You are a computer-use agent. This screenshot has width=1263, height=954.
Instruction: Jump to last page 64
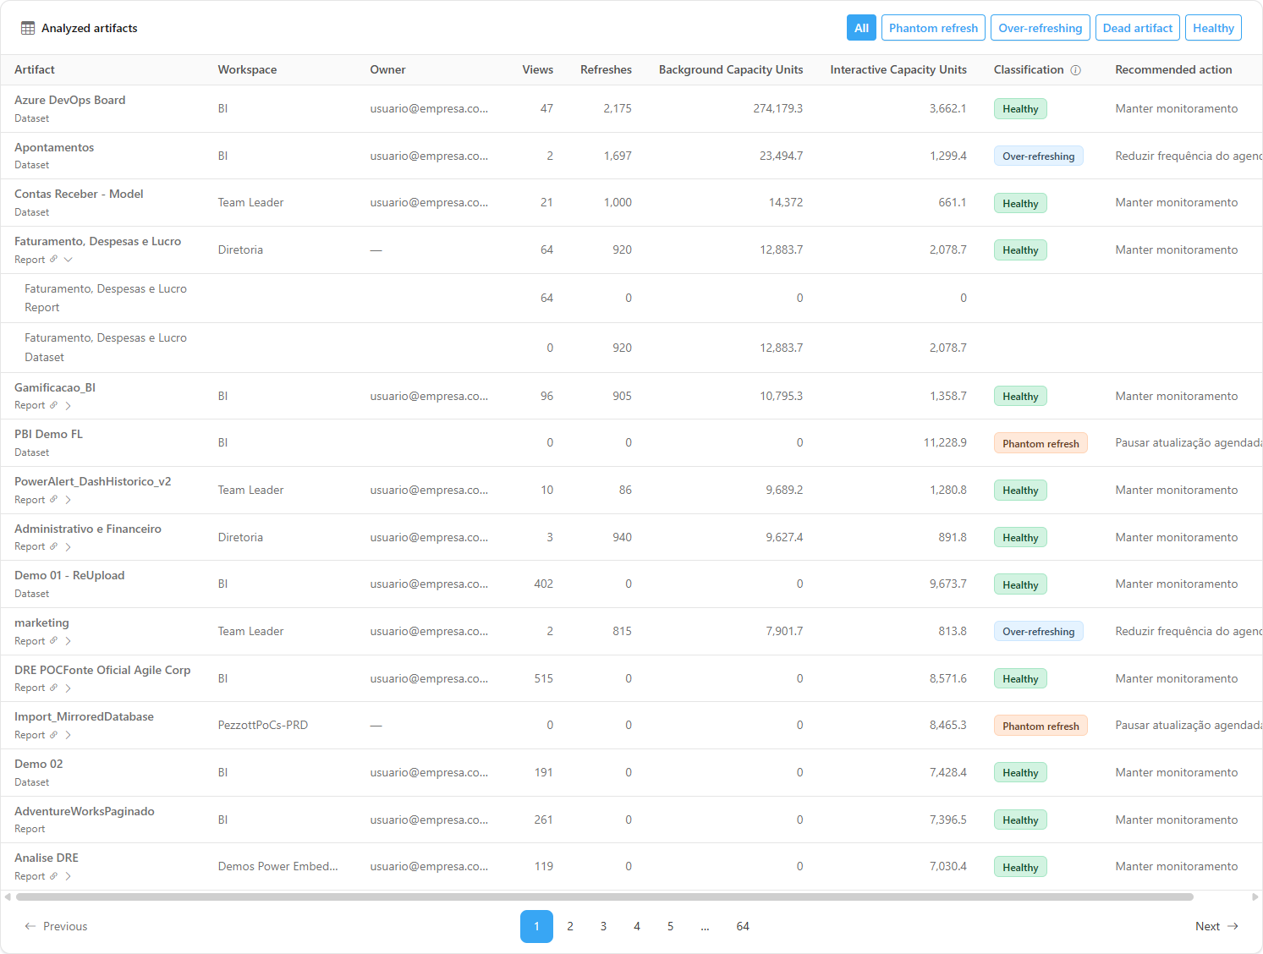pyautogui.click(x=743, y=926)
